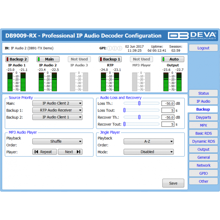Open the IP Audio tab

[x=203, y=101]
